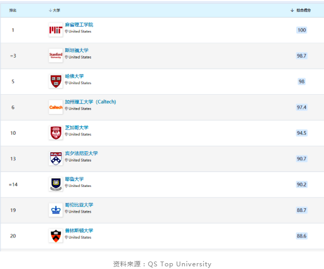Click the Columbia University crown logo
The height and width of the screenshot is (269, 324).
point(55,210)
